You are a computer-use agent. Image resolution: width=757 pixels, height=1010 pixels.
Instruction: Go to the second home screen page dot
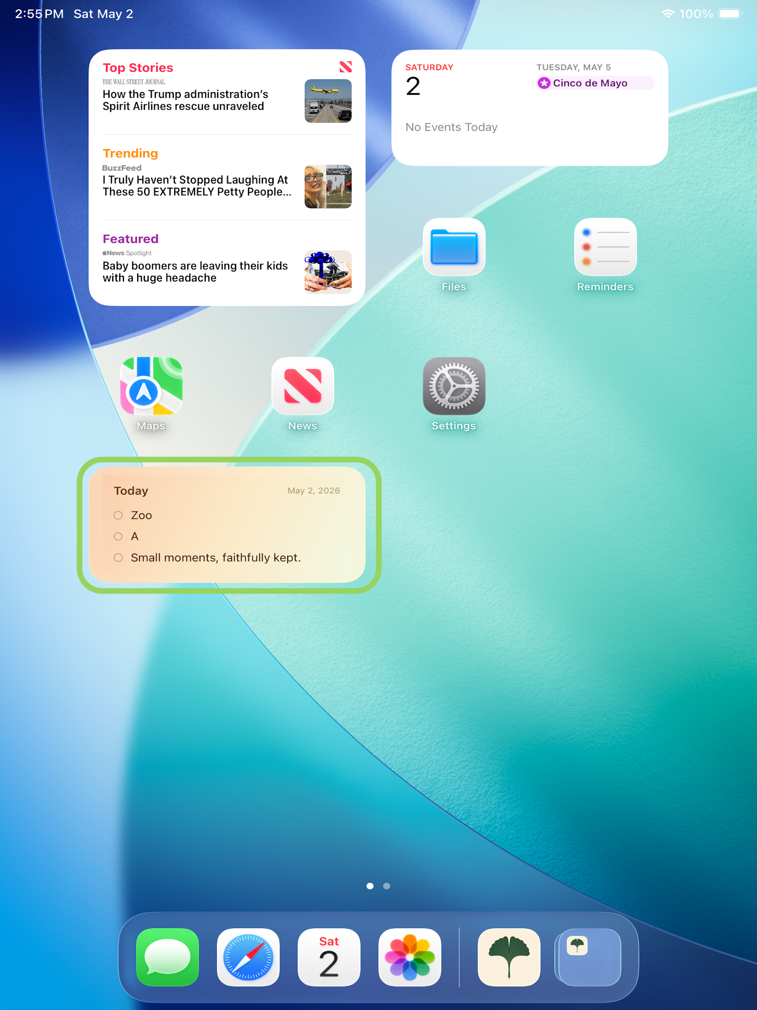(x=387, y=886)
